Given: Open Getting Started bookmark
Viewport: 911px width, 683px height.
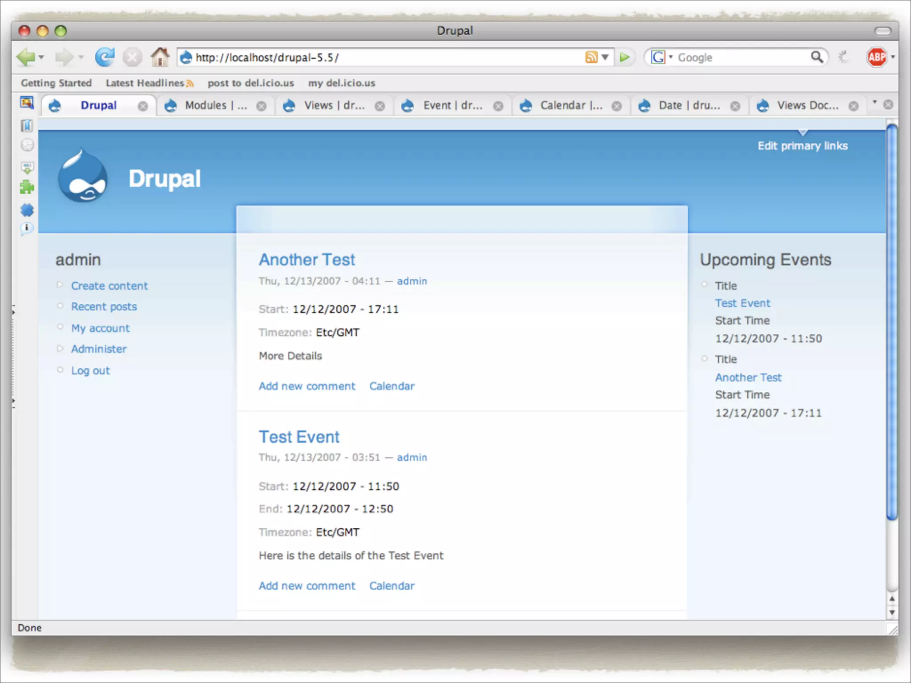Looking at the screenshot, I should tap(56, 83).
